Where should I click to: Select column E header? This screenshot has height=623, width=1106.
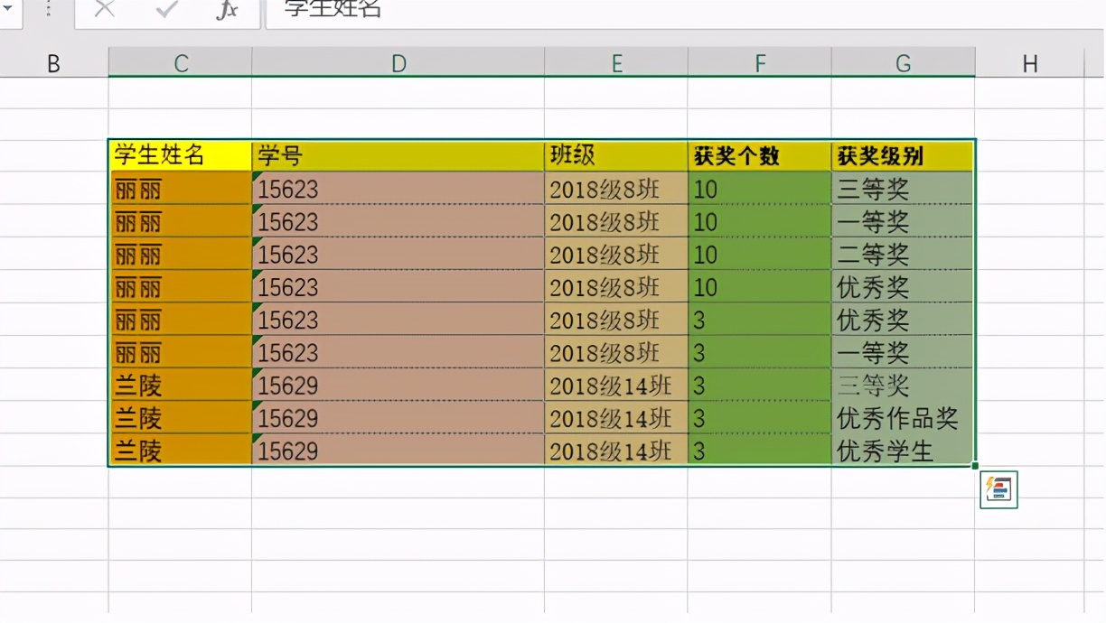616,63
